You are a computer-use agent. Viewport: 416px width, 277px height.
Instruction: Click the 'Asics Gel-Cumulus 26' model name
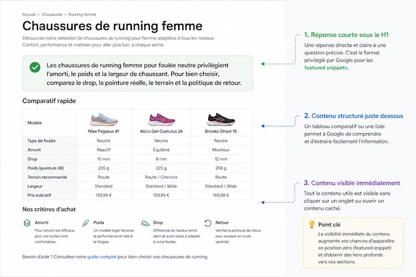(x=161, y=131)
